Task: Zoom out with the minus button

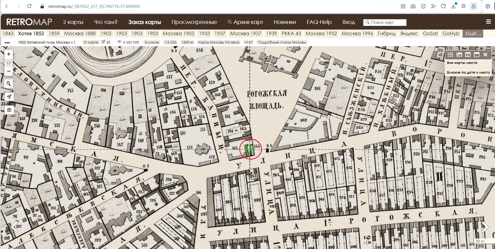Action: coord(9,71)
